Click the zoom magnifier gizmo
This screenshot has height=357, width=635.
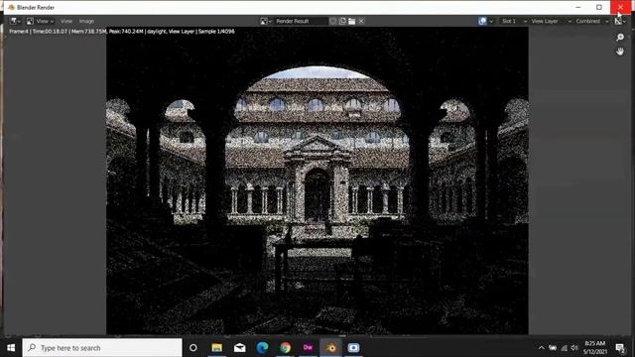pyautogui.click(x=620, y=38)
